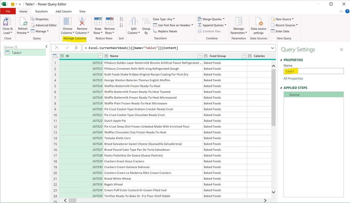This screenshot has width=350, height=203.
Task: Collapse the ribbon using the chevron
Action: point(341,11)
